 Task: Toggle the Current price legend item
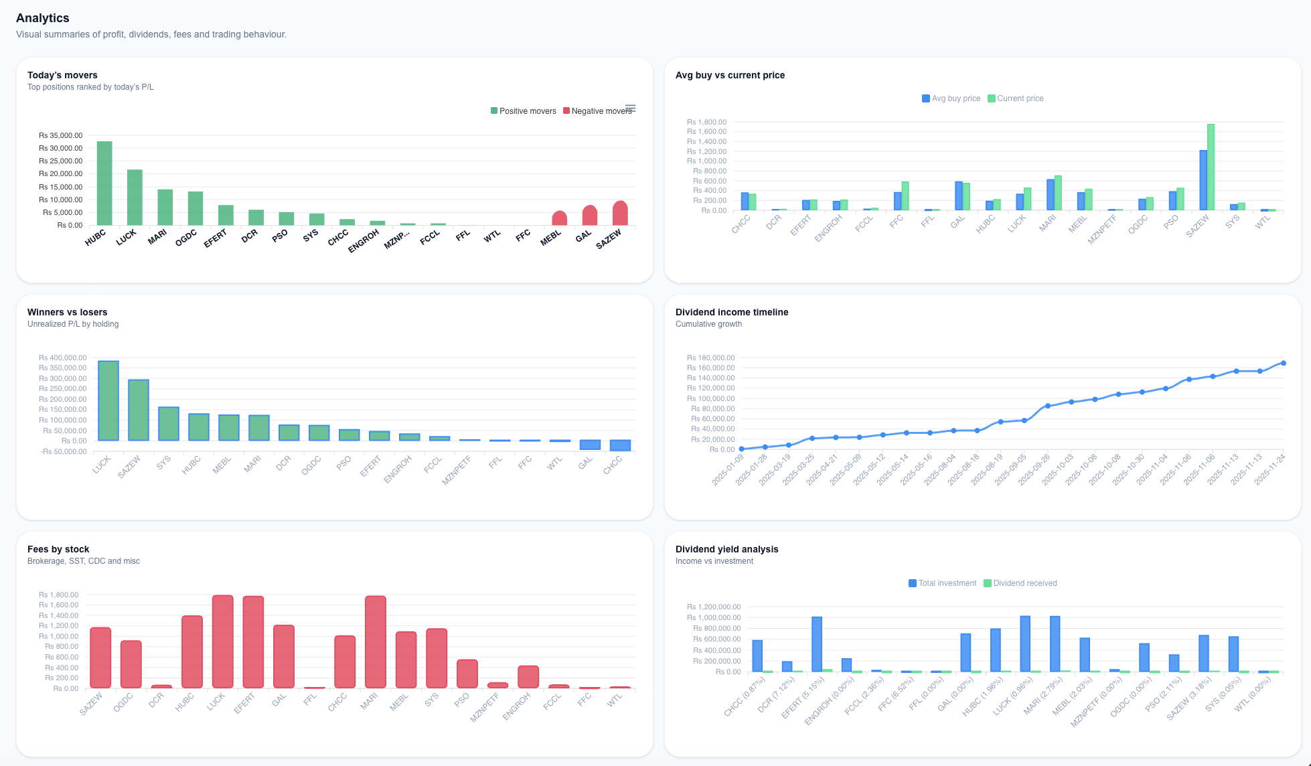[1016, 98]
